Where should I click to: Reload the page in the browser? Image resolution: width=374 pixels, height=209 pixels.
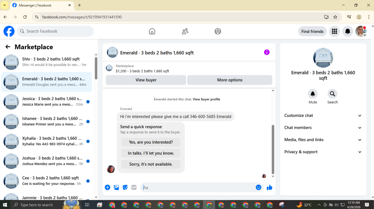[25, 17]
